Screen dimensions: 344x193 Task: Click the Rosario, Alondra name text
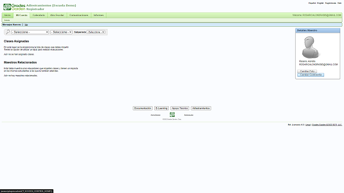tap(307, 61)
